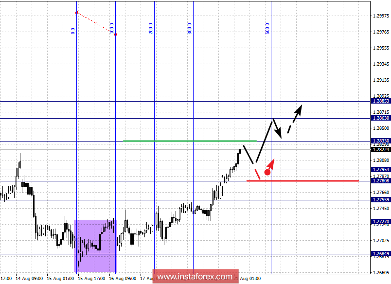391x284 pixels.
Task: Select the green horizontal resistance line
Action: pos(190,141)
